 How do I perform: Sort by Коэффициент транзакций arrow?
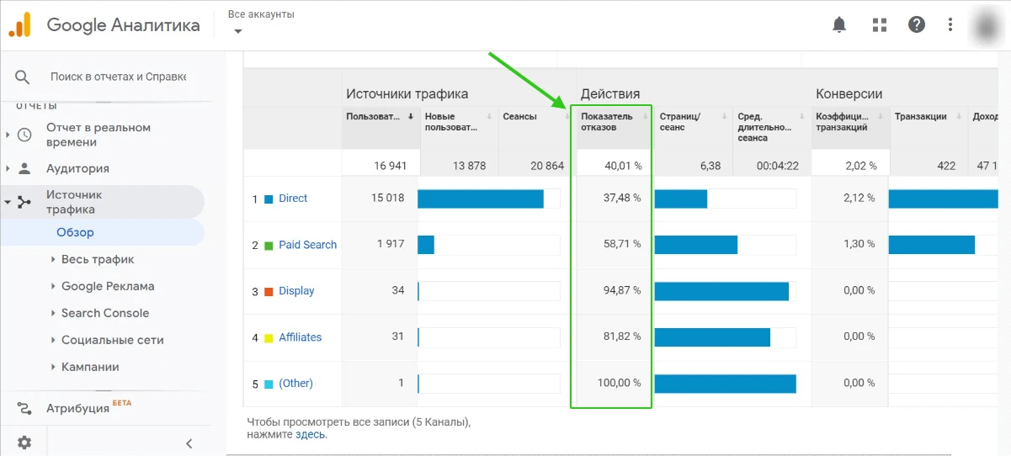[881, 116]
